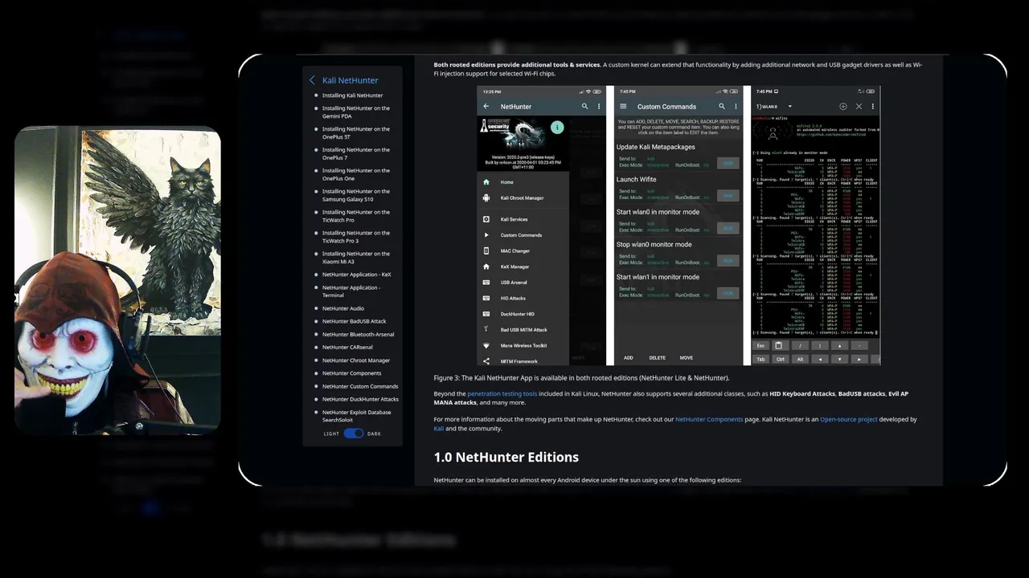Viewport: 1029px width, 578px height.
Task: Open the WLAN 0 session dropdown in terminal
Action: (x=773, y=106)
